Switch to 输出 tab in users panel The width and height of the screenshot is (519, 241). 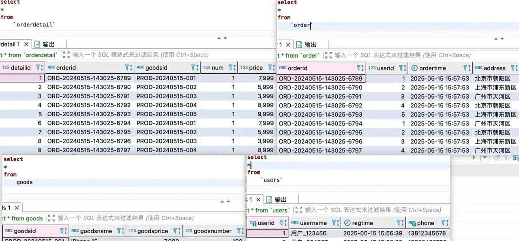(x=276, y=199)
